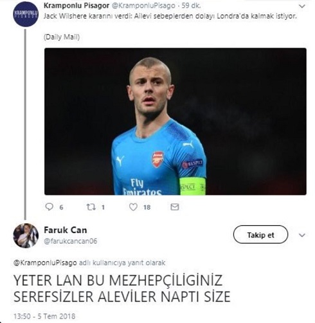Open the Kramponlu Pisagor profile avatar
Image resolution: width=315 pixels, height=323 pixels.
pos(26,14)
